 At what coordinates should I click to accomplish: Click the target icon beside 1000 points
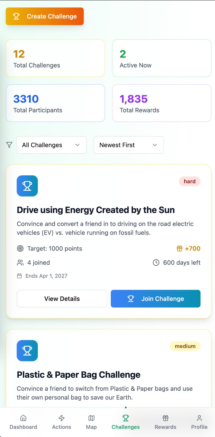[20, 249]
